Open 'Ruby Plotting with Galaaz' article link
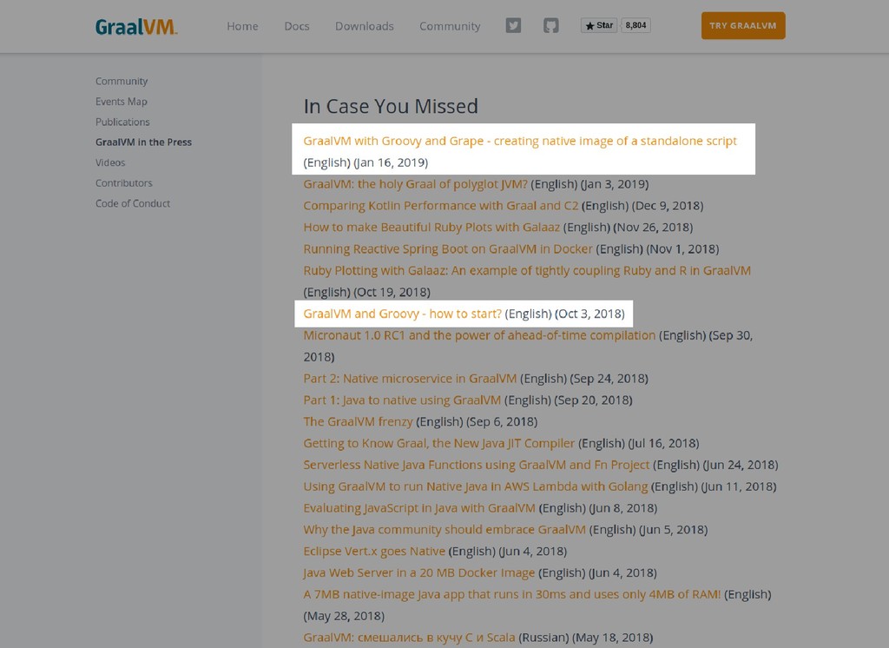889x648 pixels. click(527, 270)
